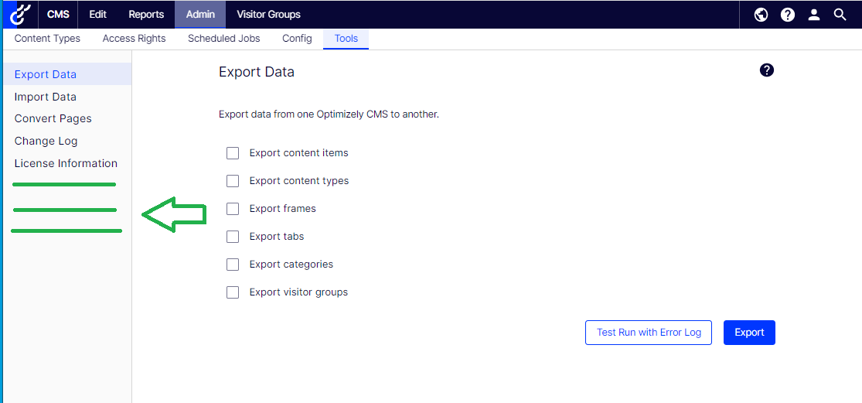Image resolution: width=862 pixels, height=403 pixels.
Task: Go to Visitor Groups in top menu
Action: pos(268,15)
